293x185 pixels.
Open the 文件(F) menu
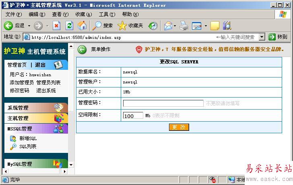click(x=14, y=14)
